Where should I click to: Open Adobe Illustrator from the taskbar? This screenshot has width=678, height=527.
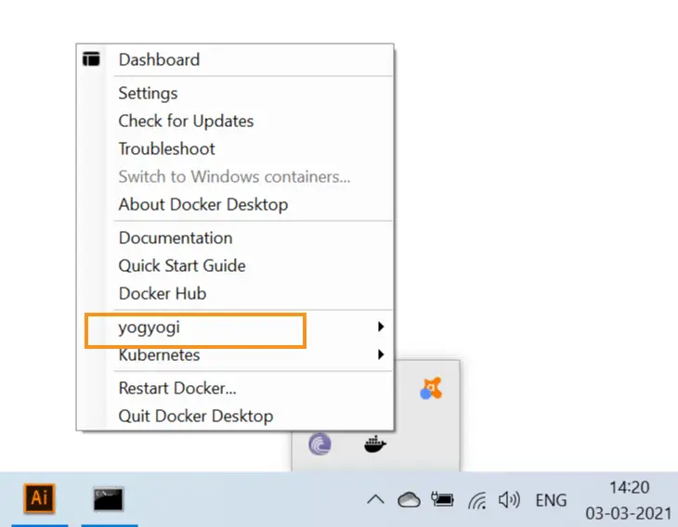[x=39, y=498]
